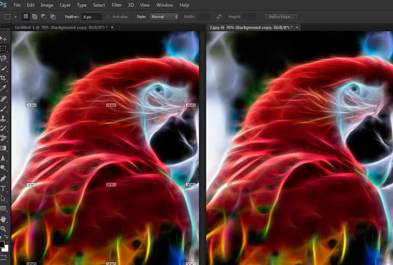Screen dimensions: 393x265
Task: Click the Refine Edge button
Action: (x=282, y=16)
